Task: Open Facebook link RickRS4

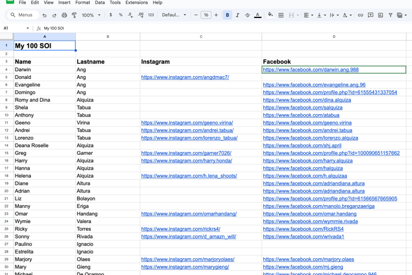Action: pyautogui.click(x=303, y=229)
